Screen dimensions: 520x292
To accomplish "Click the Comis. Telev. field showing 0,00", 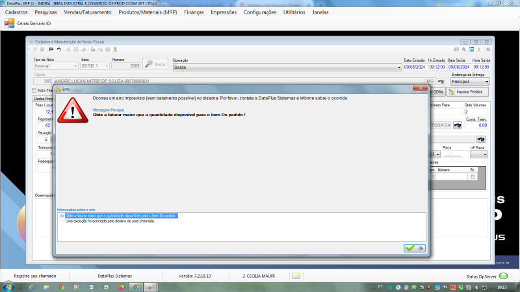I will pyautogui.click(x=476, y=125).
